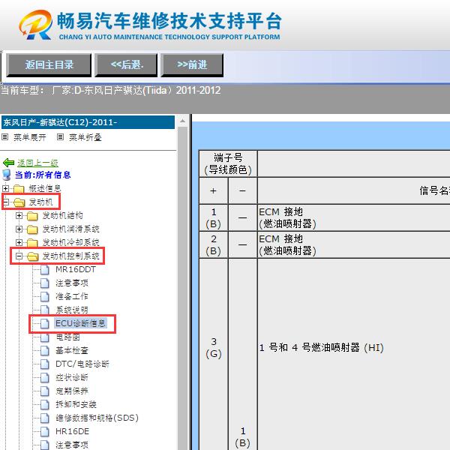Select the ECU诊断信息 document

(x=81, y=323)
